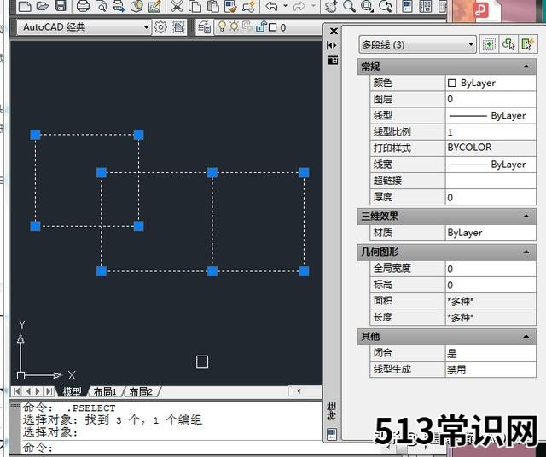Click the 线宽 ByLayer value
Screen dimensions: 546x457
point(491,165)
